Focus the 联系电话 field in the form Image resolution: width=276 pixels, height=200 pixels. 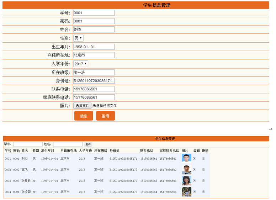point(94,89)
